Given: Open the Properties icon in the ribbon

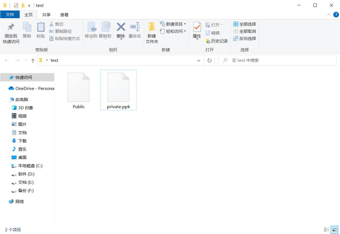Looking at the screenshot, I should (197, 27).
